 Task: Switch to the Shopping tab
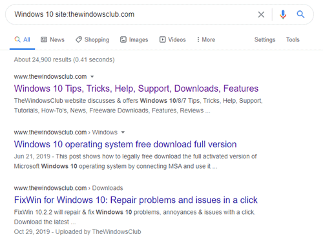click(x=92, y=39)
